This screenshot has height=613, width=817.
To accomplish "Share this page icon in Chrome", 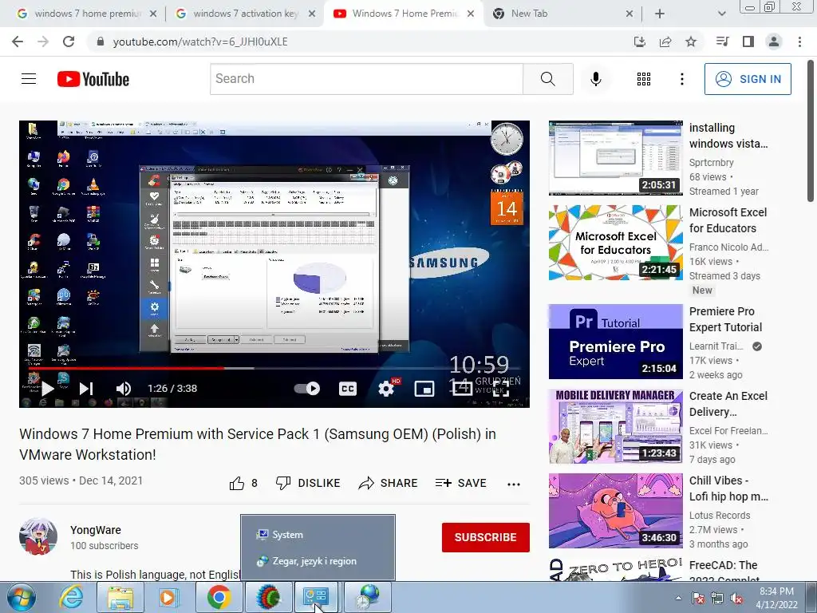I will [x=665, y=42].
